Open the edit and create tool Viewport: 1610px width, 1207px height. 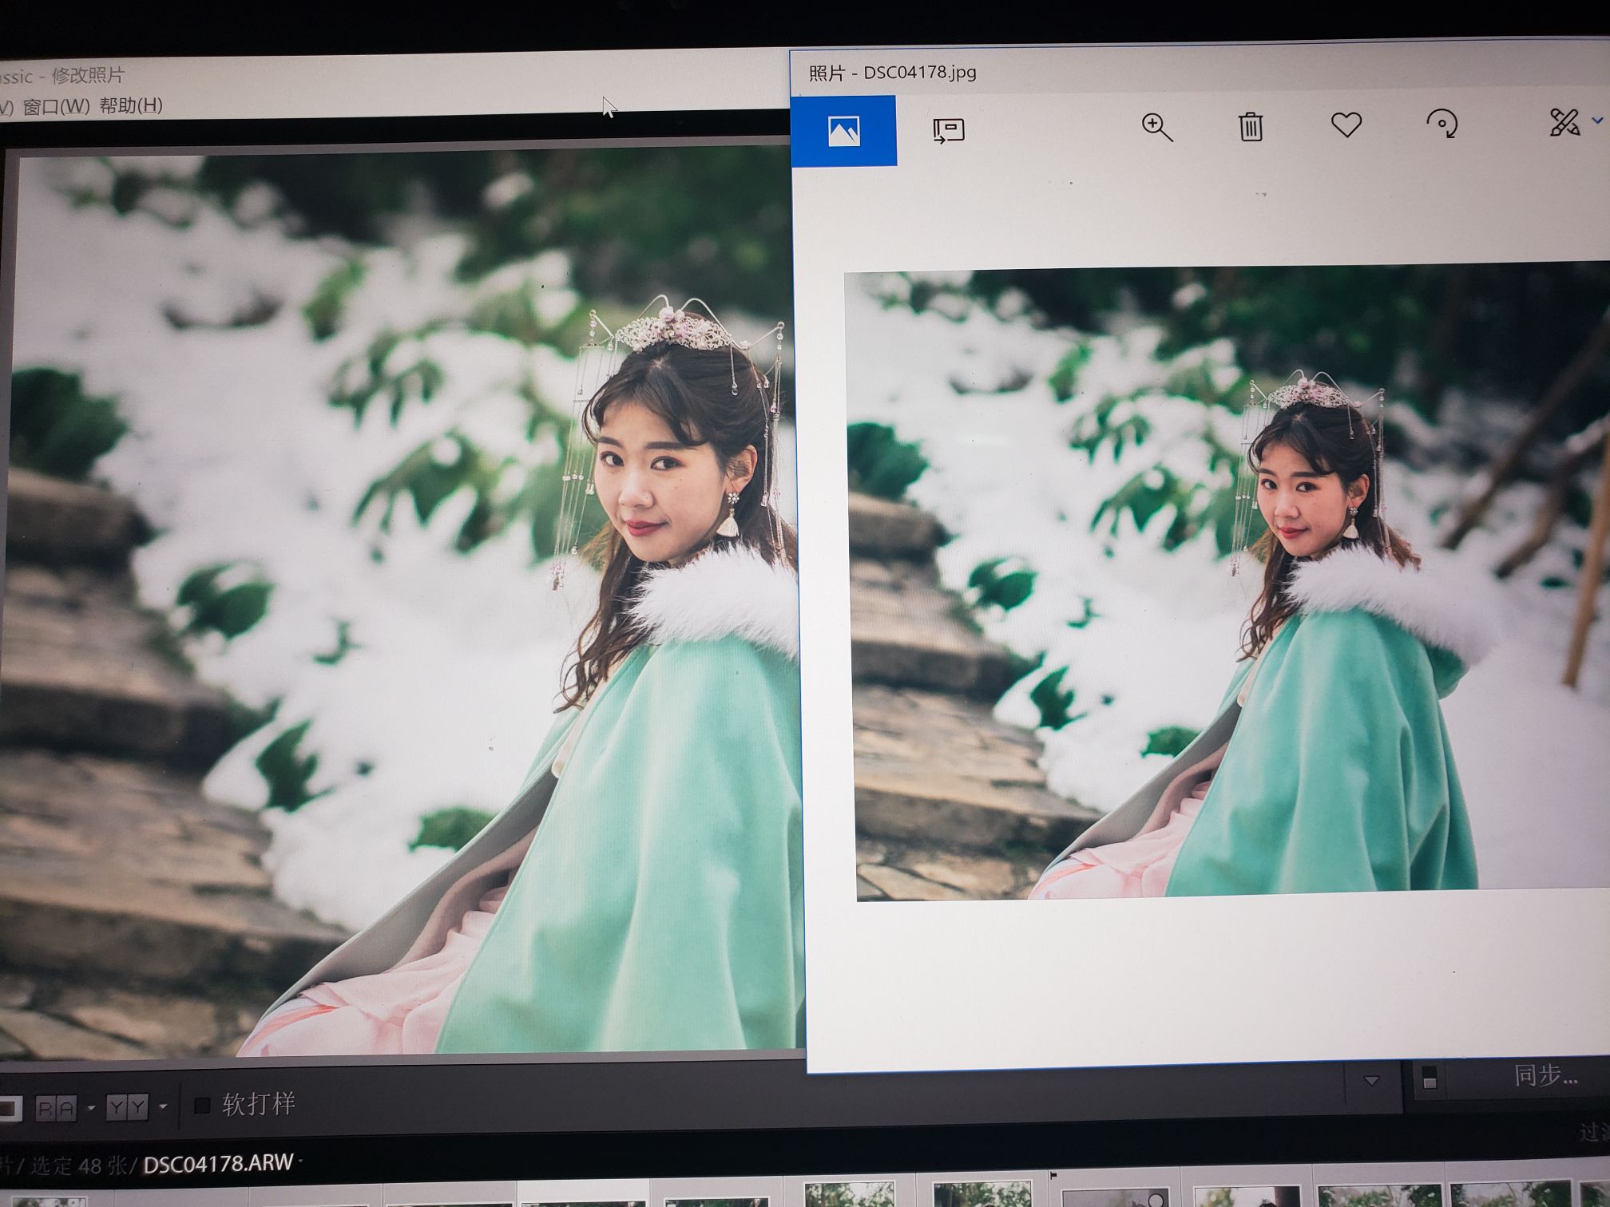click(1564, 122)
